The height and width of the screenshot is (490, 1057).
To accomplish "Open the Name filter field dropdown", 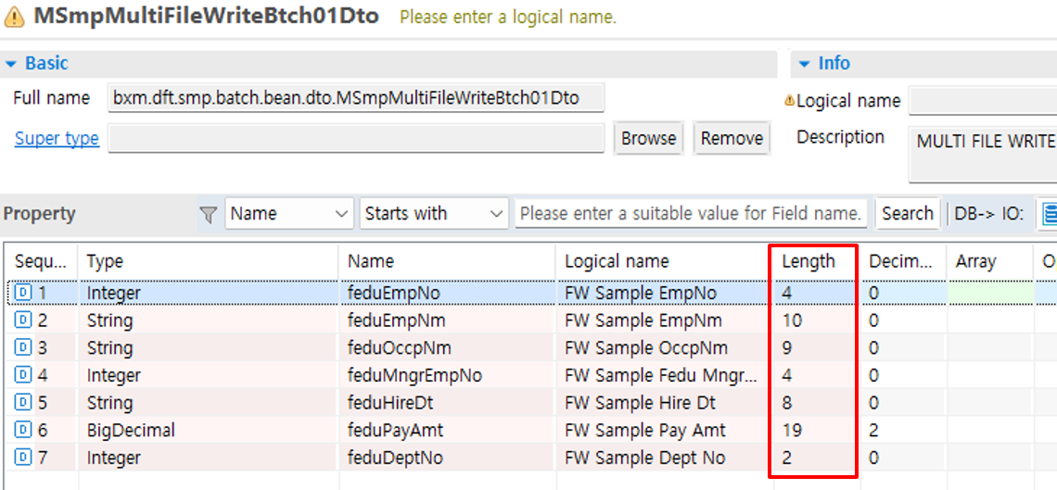I will point(289,214).
